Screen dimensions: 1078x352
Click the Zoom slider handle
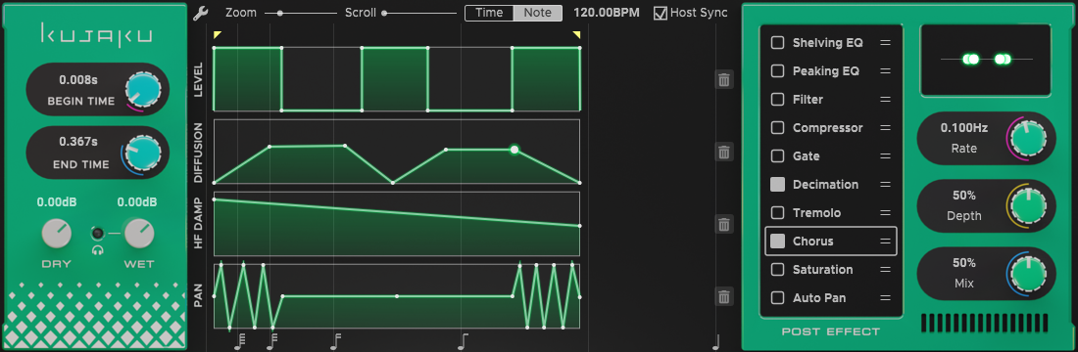(x=280, y=13)
